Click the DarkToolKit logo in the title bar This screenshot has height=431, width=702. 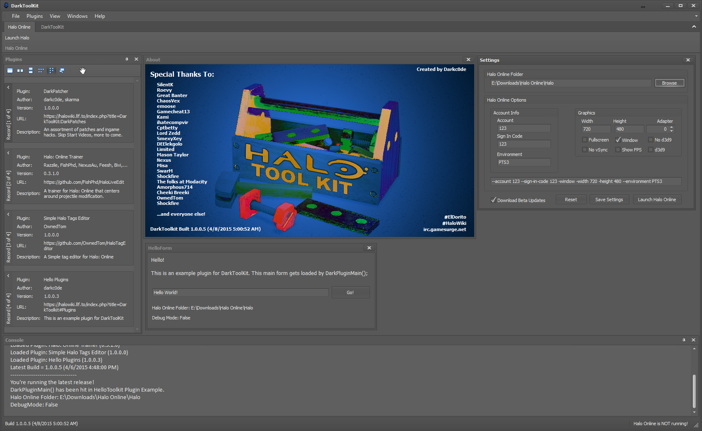click(x=6, y=5)
